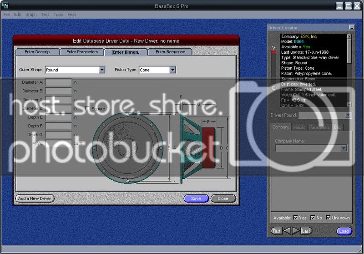Expand the Company Name dropdown
The height and width of the screenshot is (254, 364).
coord(344,148)
